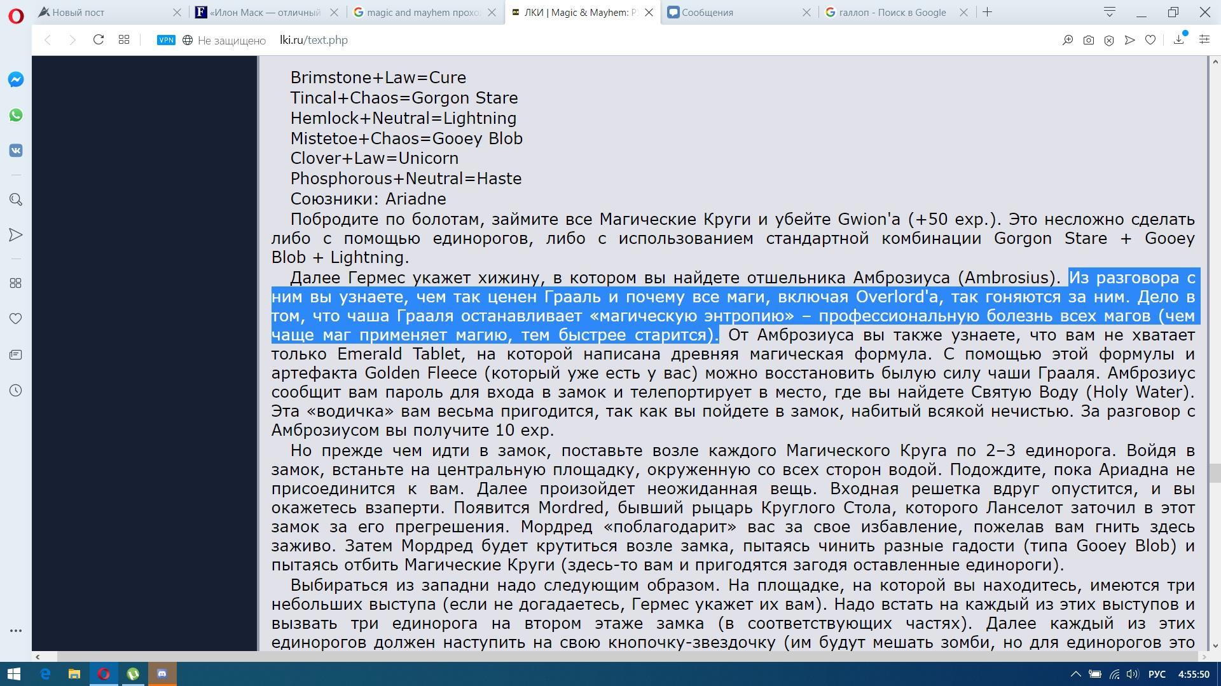The width and height of the screenshot is (1221, 686).
Task: Click the ad blocker shield icon
Action: [1109, 40]
